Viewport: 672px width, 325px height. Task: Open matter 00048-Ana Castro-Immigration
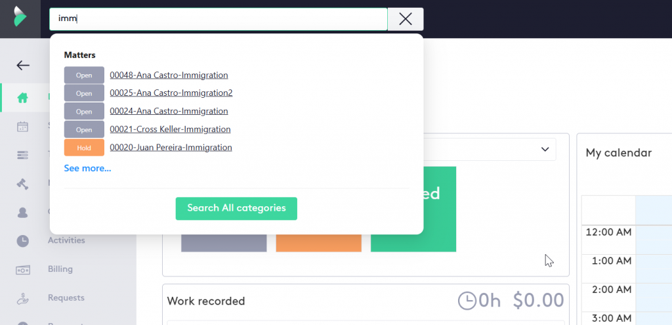tap(169, 76)
